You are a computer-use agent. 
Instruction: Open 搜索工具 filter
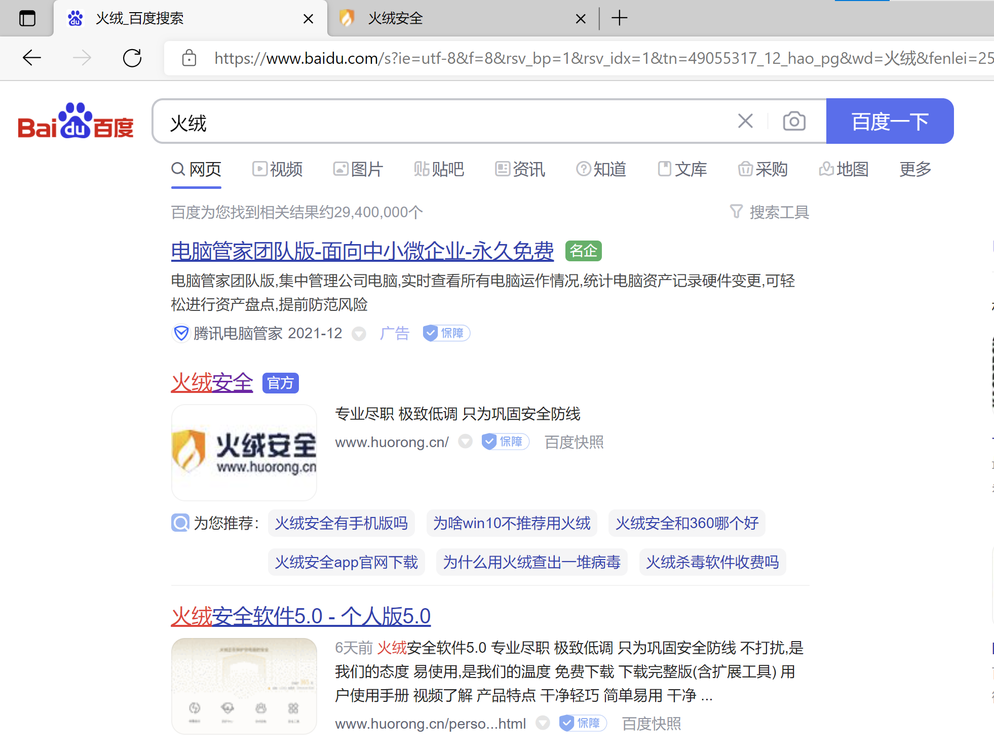click(770, 212)
